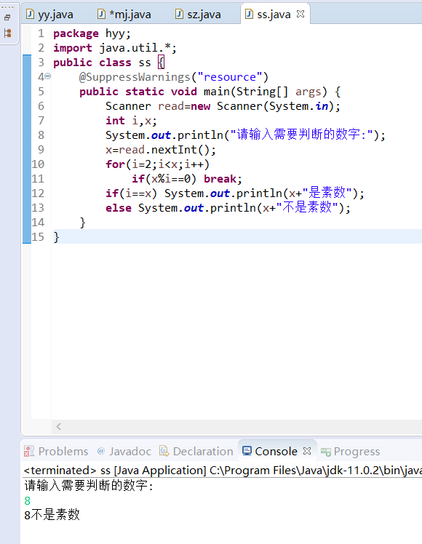Click line number 1 in the editor gutter
The image size is (422, 544).
pos(41,33)
